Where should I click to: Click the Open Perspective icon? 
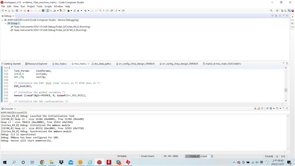[277, 11]
